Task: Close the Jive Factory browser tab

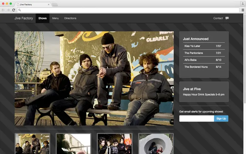Action: click(49, 4)
